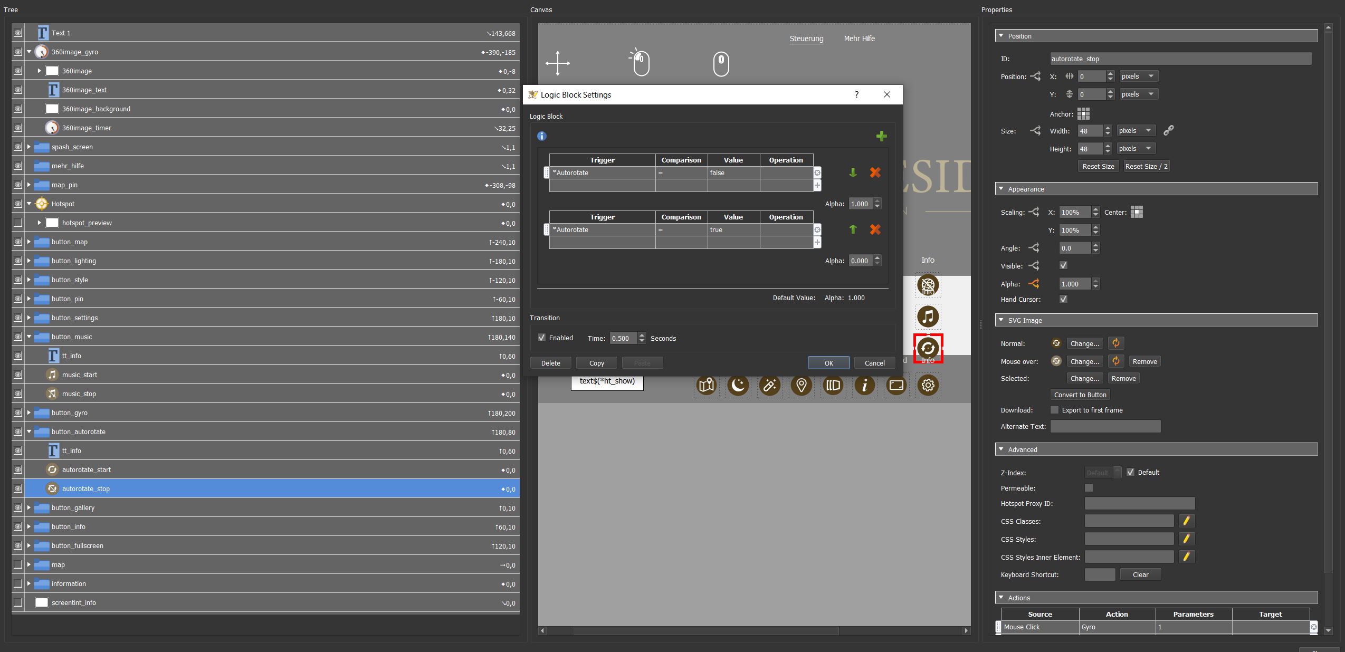1345x652 pixels.
Task: Toggle the width-height link chain icon
Action: pos(1169,130)
